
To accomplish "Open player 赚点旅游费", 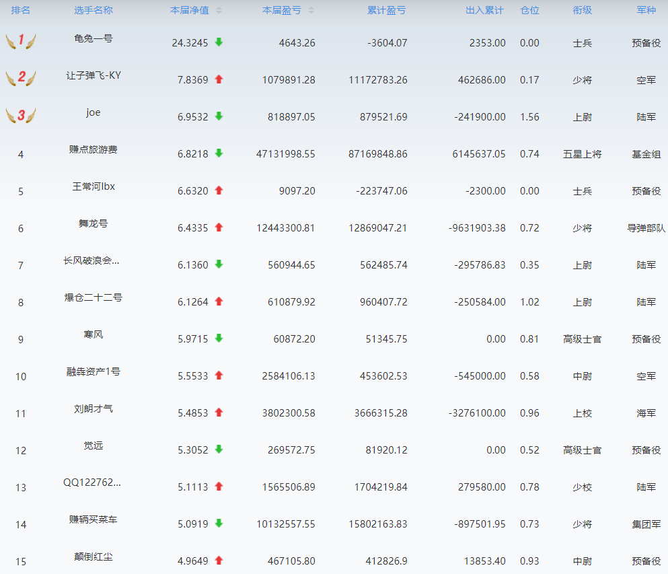I will pos(94,149).
